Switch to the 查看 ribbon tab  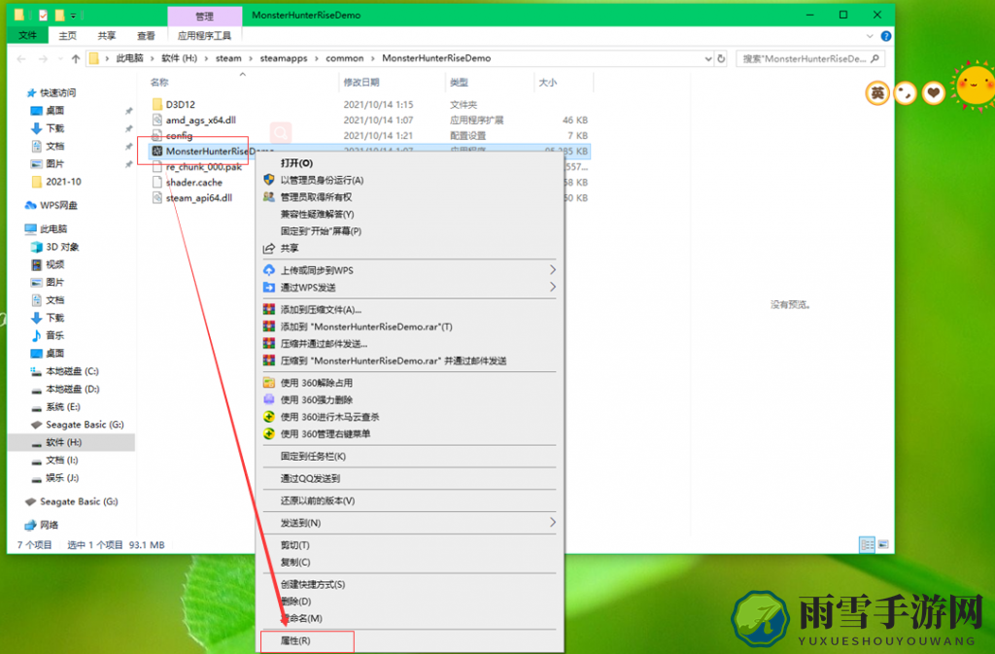pos(146,36)
